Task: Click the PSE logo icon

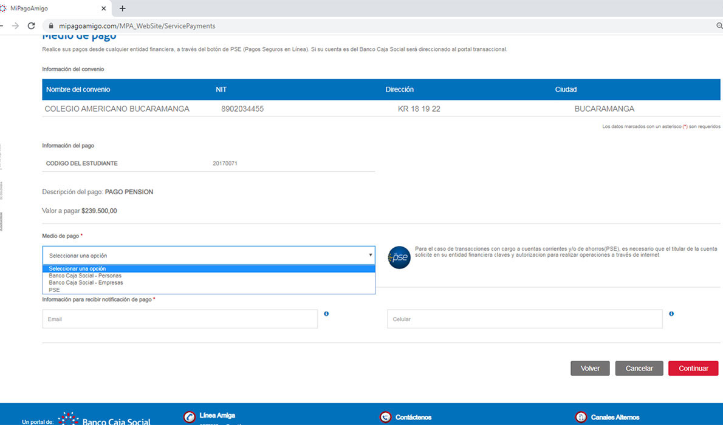Action: click(399, 257)
